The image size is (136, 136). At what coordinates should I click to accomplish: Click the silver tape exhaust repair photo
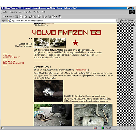(48, 91)
